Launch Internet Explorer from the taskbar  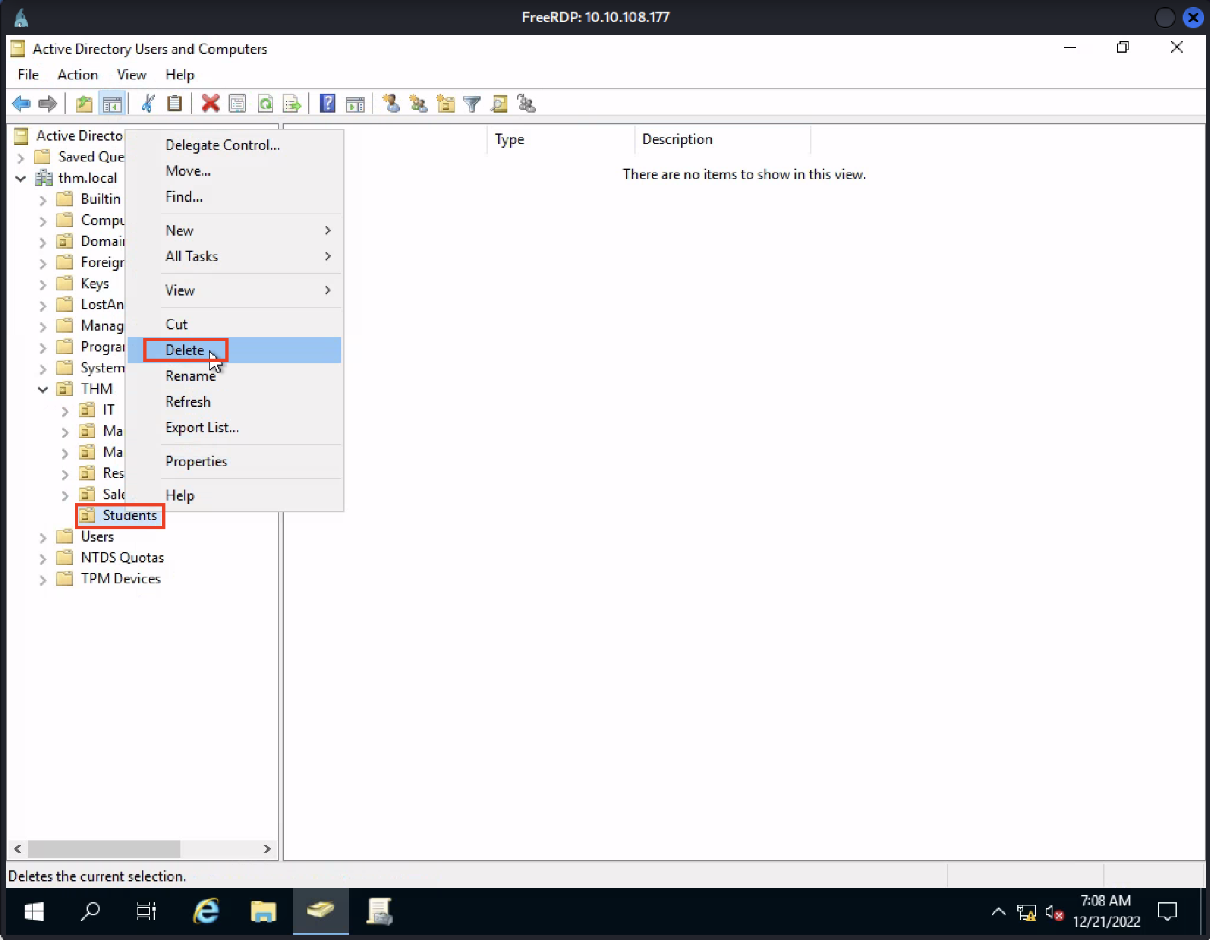[x=206, y=911]
